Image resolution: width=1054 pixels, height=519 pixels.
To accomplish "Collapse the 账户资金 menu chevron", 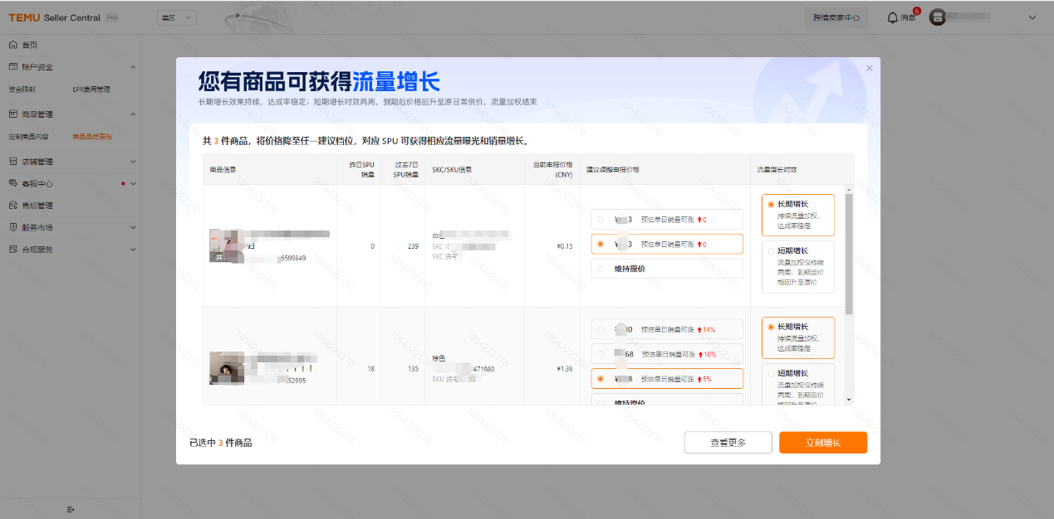I will click(x=133, y=67).
